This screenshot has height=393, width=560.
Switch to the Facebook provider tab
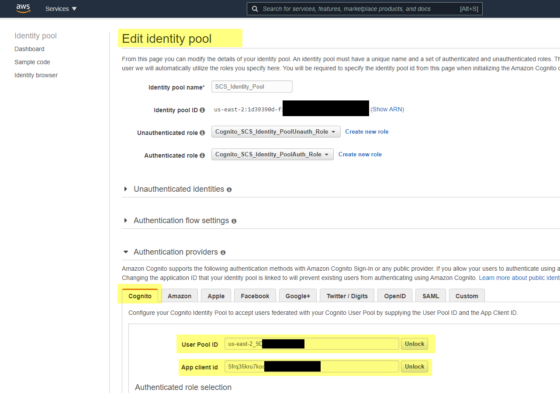tap(255, 296)
